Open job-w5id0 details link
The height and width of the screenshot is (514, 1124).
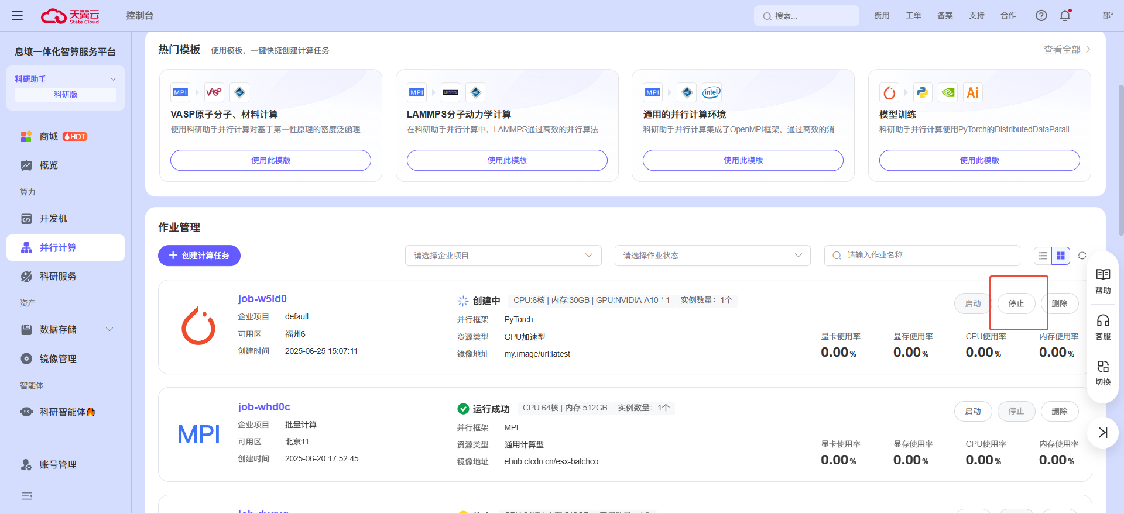[x=262, y=299]
